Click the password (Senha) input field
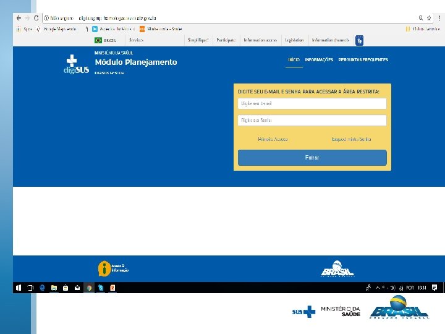Viewport: 445px width, 334px height. [312, 121]
